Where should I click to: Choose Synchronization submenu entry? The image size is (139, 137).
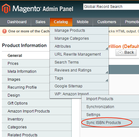click(x=110, y=107)
